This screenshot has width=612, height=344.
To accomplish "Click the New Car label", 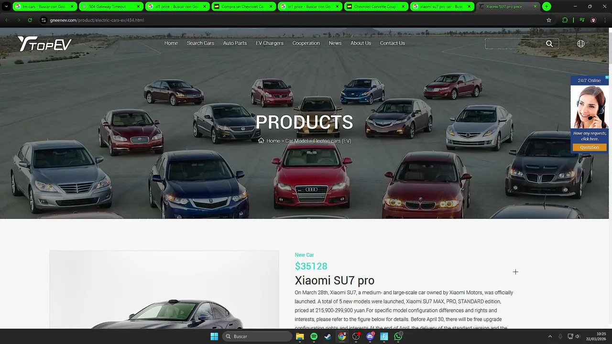I will click(304, 255).
